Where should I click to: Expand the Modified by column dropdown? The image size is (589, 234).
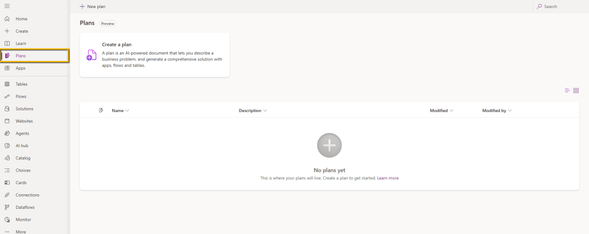(x=510, y=110)
